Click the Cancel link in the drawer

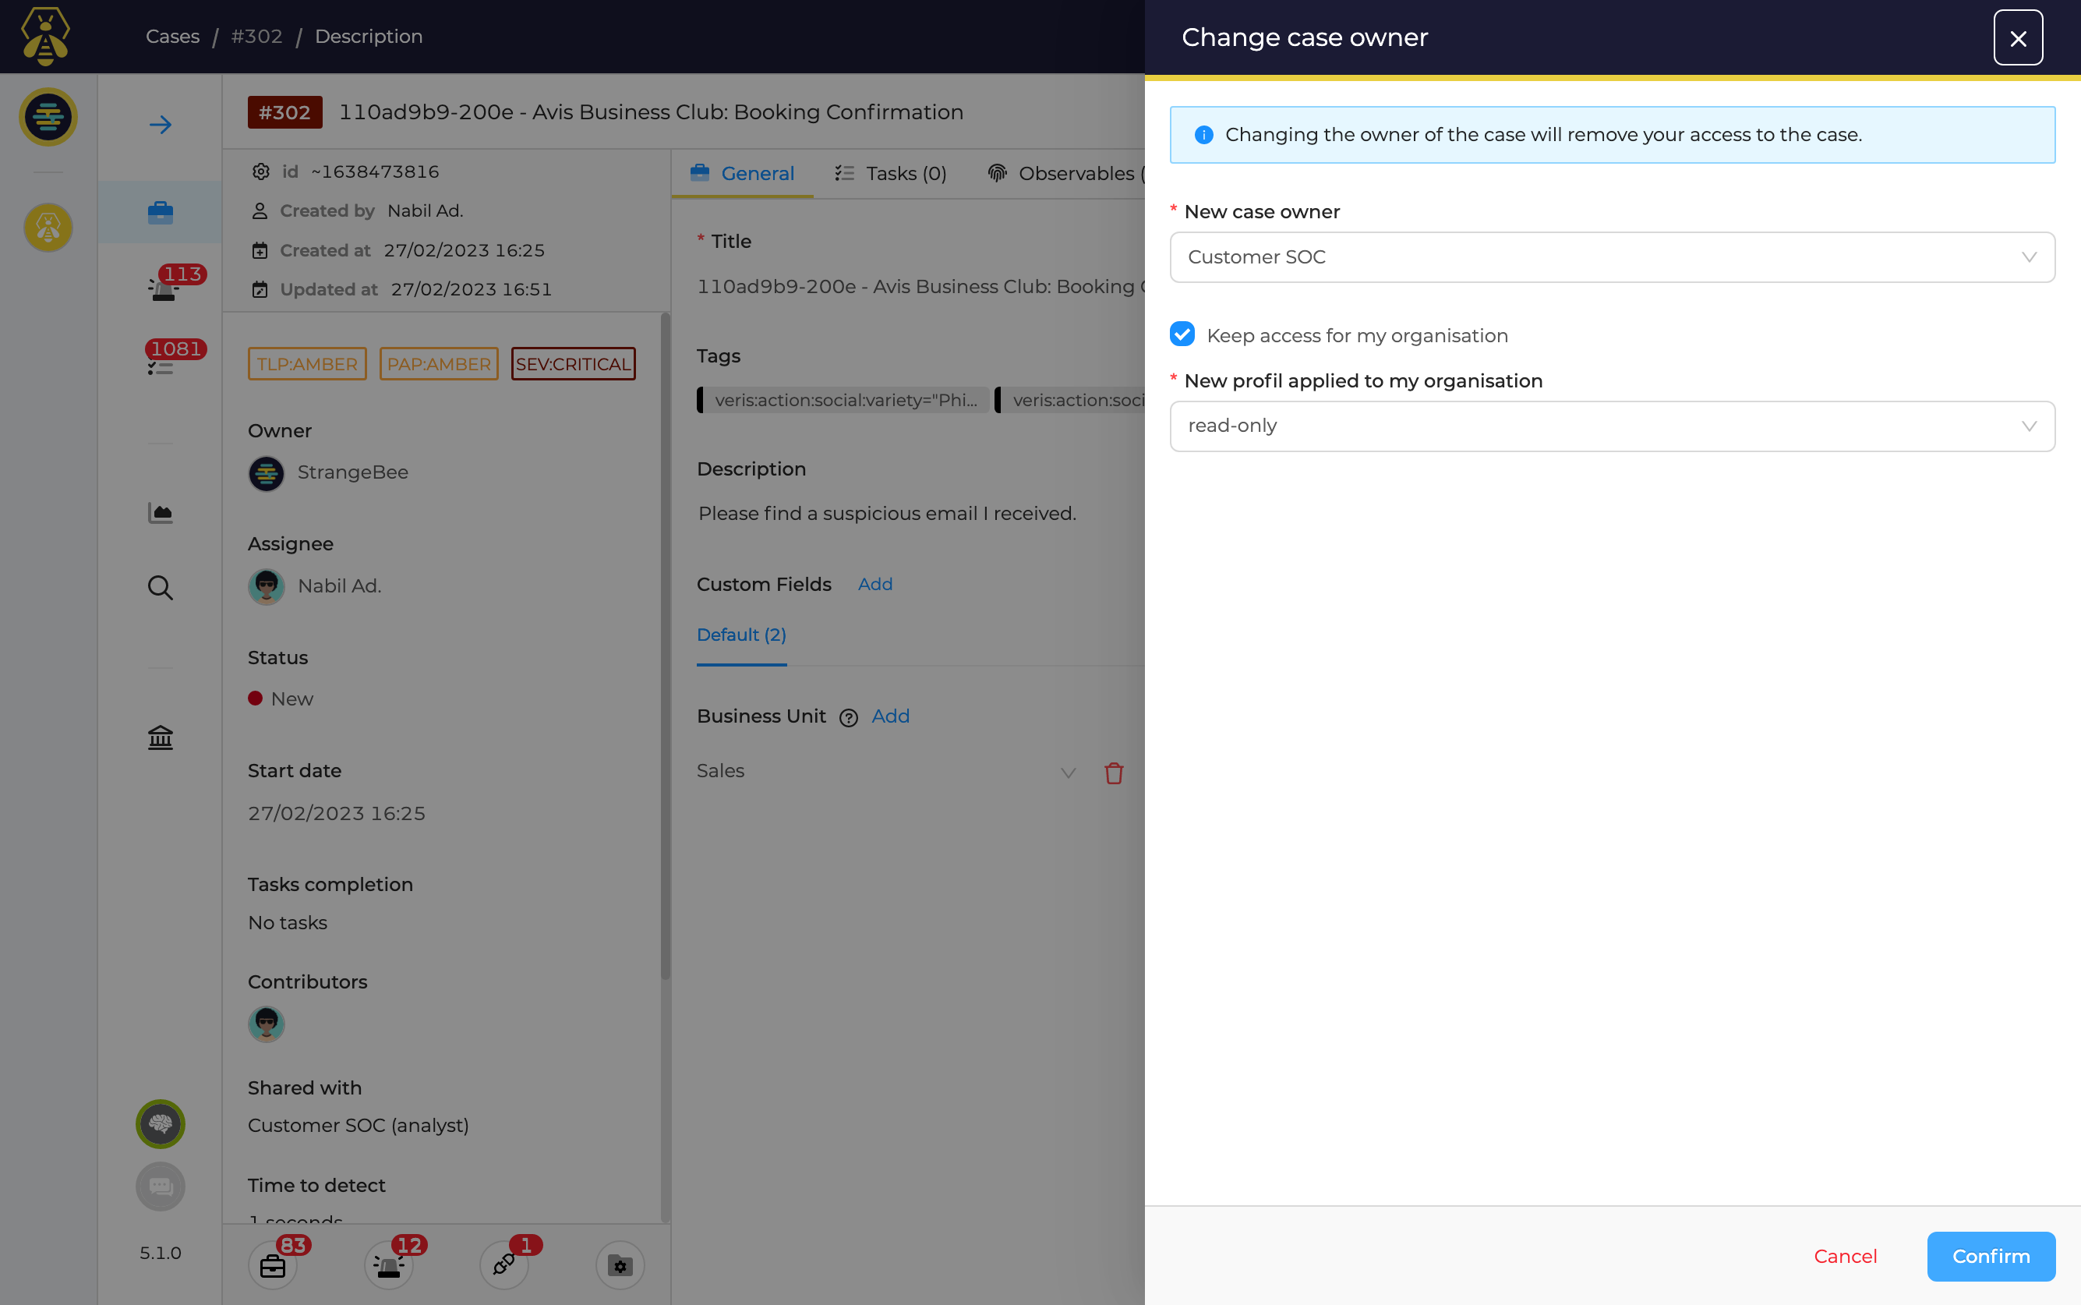coord(1845,1257)
